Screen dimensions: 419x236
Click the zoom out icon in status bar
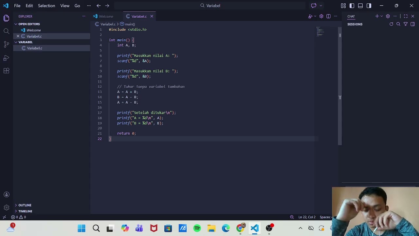(x=292, y=217)
